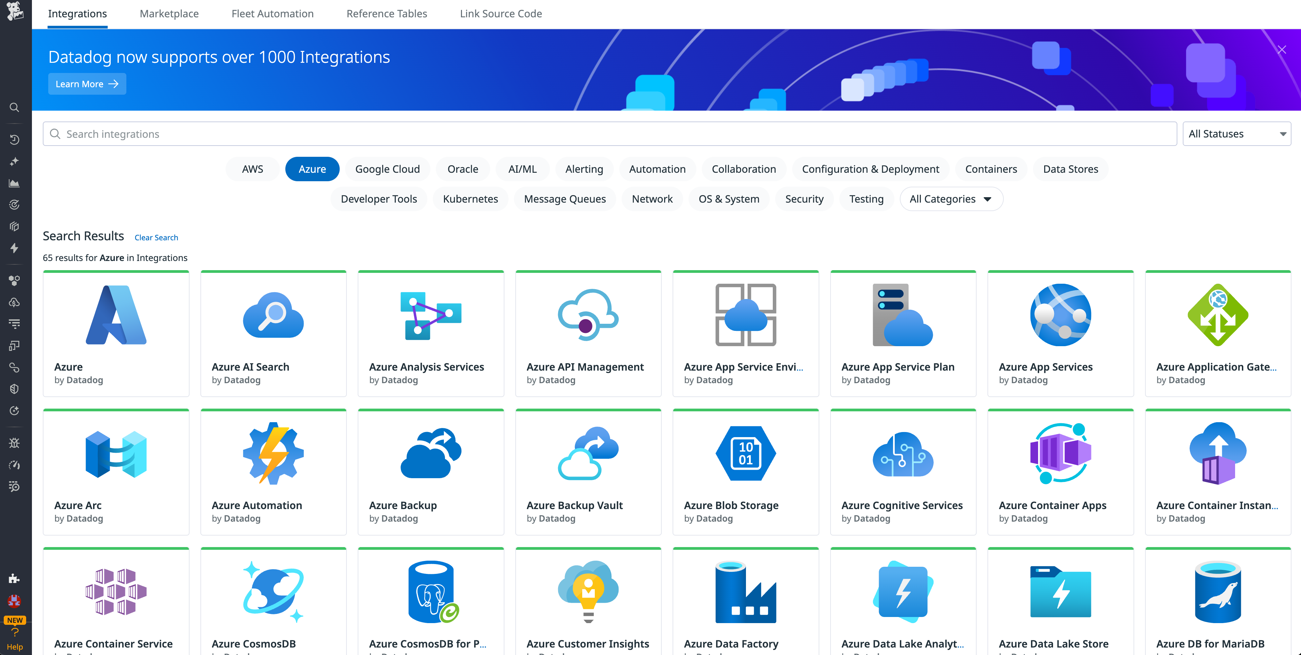Screen dimensions: 1301x655
Task: Switch to the Marketplace tab
Action: pos(169,14)
